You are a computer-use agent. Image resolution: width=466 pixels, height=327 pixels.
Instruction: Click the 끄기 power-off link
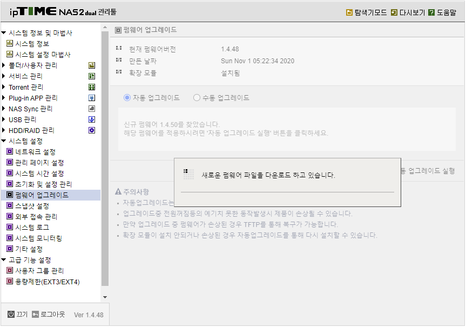[22, 314]
